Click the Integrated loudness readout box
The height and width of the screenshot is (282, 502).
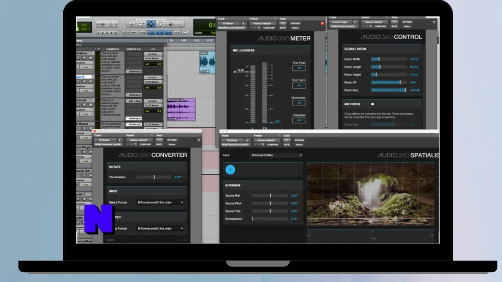tap(299, 120)
